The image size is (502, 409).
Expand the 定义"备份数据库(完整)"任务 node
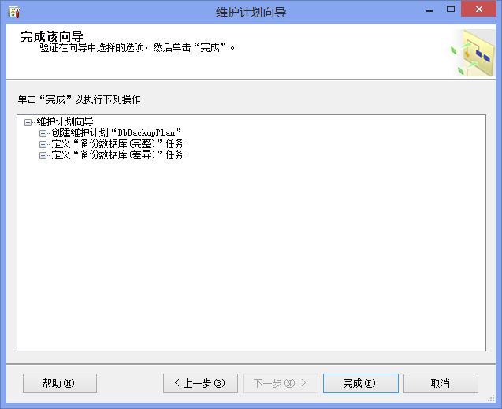tap(43, 144)
